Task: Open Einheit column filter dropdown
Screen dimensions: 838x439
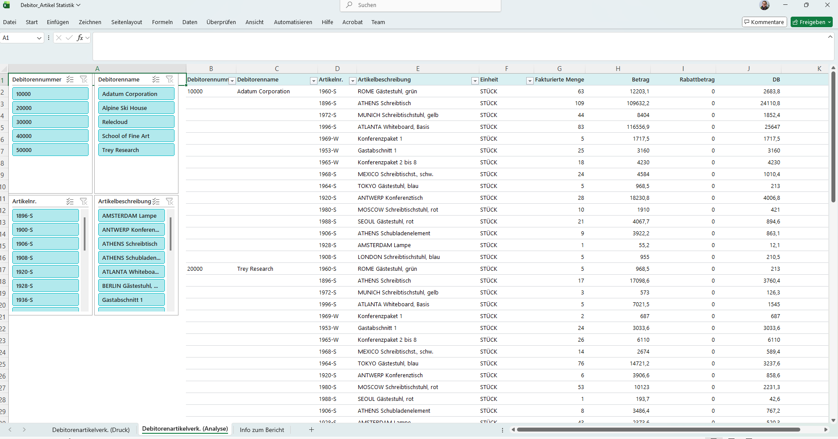Action: click(x=530, y=81)
